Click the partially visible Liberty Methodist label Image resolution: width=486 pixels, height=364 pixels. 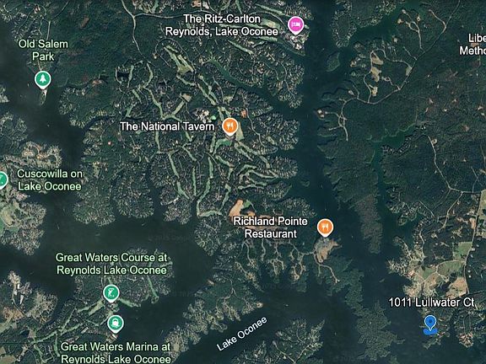[472, 45]
